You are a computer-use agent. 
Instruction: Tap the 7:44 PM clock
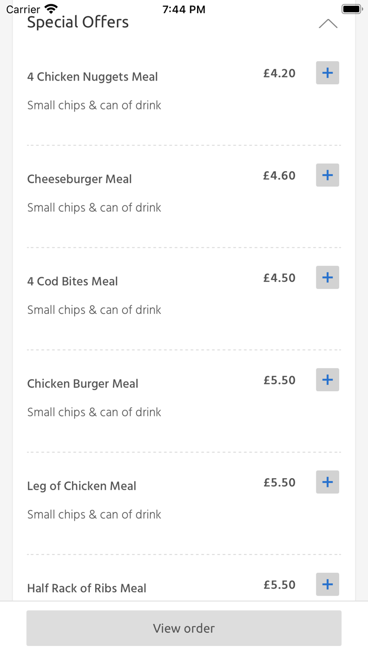[183, 8]
